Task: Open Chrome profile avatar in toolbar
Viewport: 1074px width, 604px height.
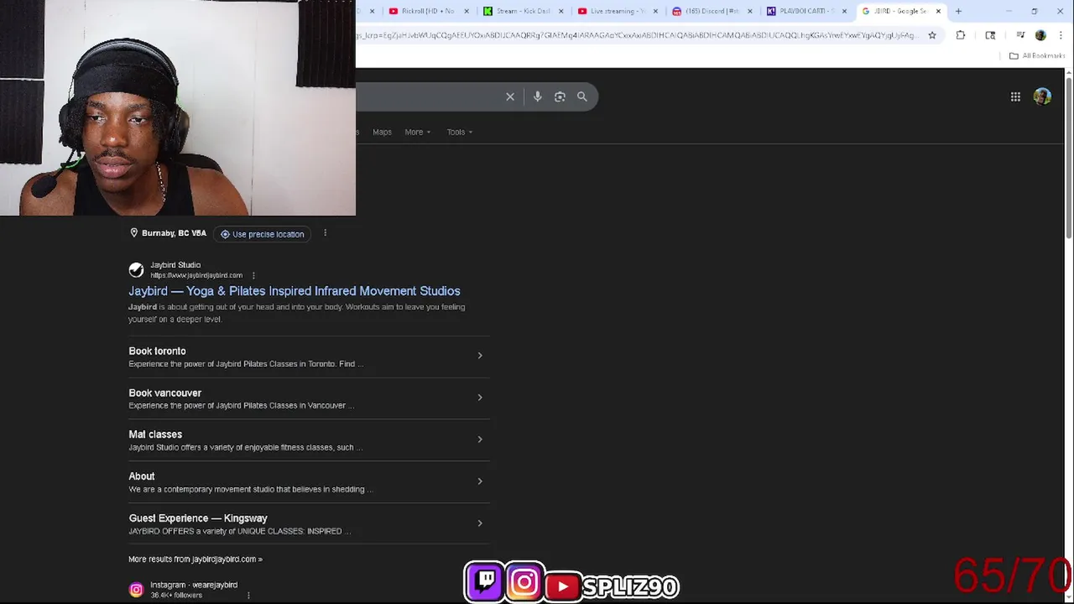Action: pos(1040,35)
